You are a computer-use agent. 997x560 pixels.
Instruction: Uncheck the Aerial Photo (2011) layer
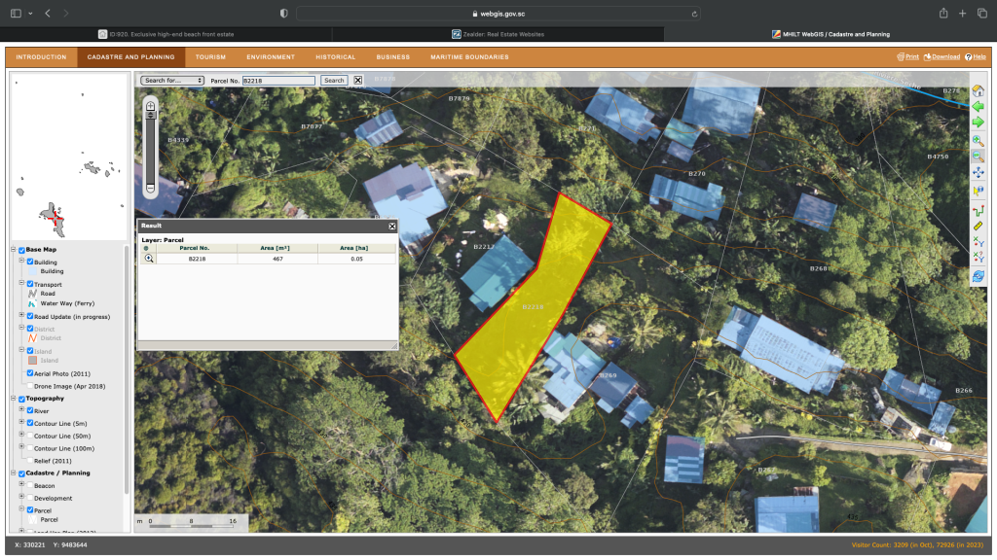click(x=31, y=373)
